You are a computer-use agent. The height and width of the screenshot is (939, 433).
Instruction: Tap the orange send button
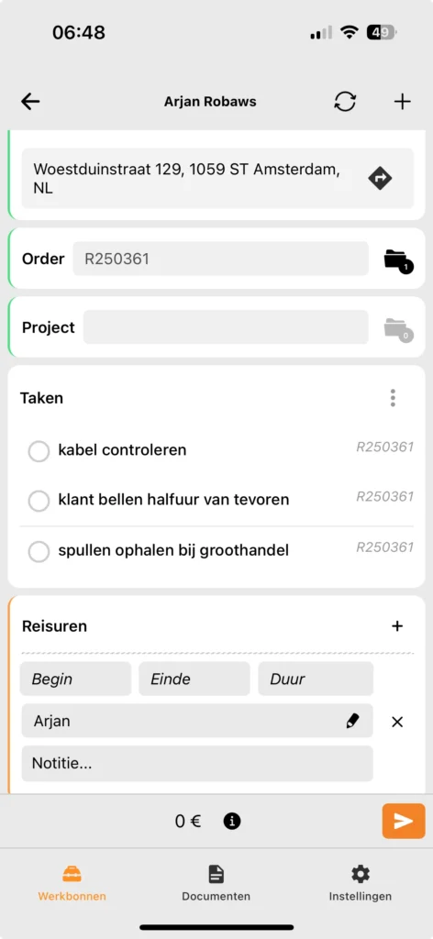(404, 821)
